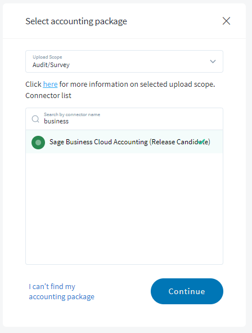This screenshot has height=333, width=252.
Task: Click Continue to proceed
Action: pyautogui.click(x=187, y=291)
